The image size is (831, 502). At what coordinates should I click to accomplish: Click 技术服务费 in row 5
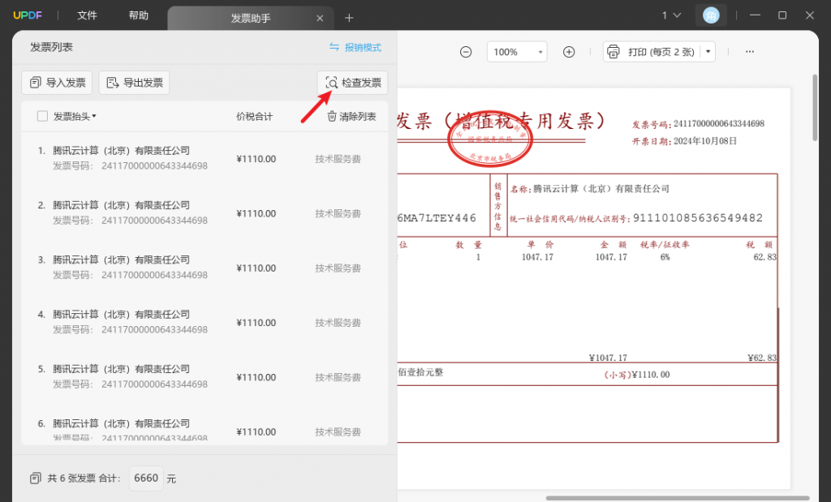click(338, 377)
